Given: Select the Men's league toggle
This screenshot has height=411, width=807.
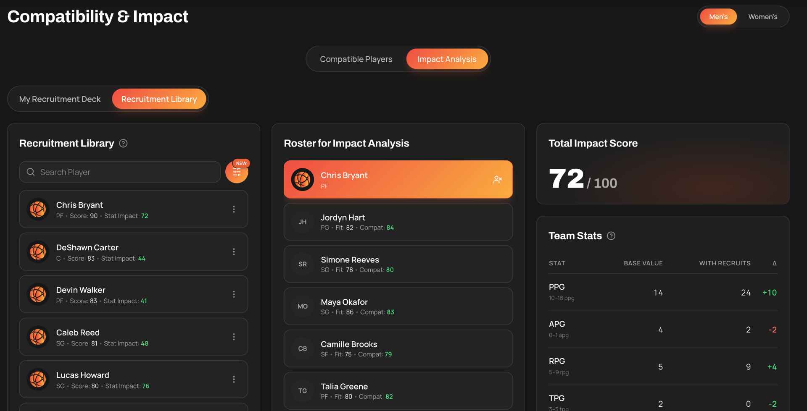Looking at the screenshot, I should point(718,17).
